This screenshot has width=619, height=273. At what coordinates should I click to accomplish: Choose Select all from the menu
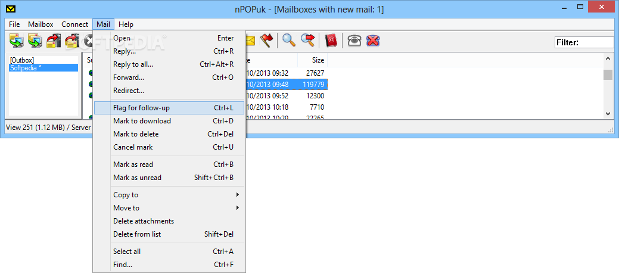[169, 252]
